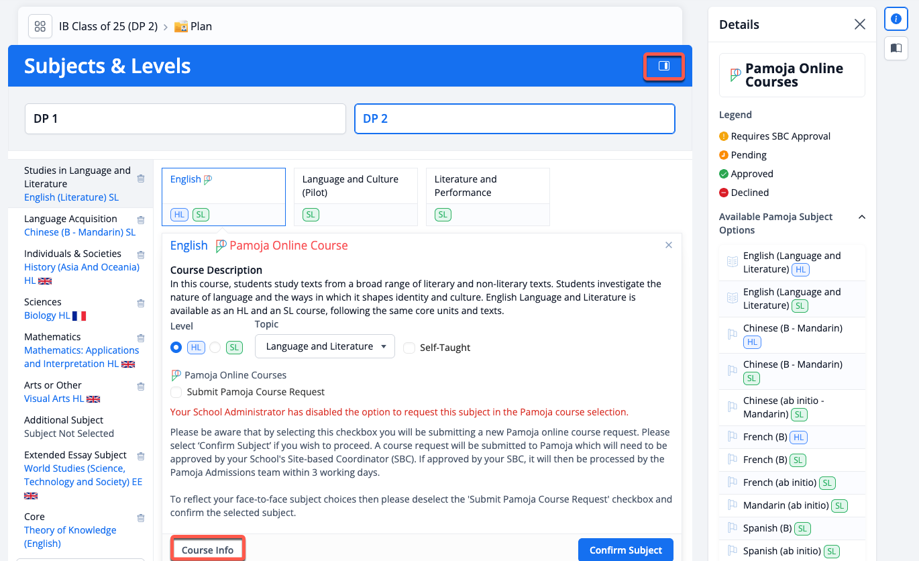The width and height of the screenshot is (919, 561).
Task: Select the HL level radio button
Action: [176, 348]
